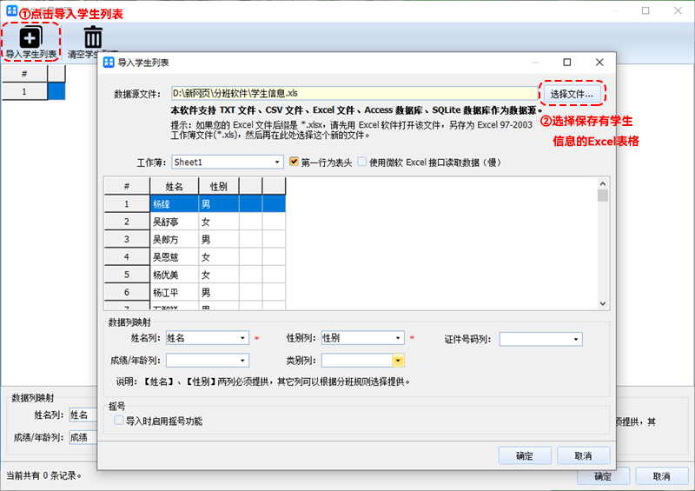Click the data source file path field
695x491 pixels.
pos(353,93)
